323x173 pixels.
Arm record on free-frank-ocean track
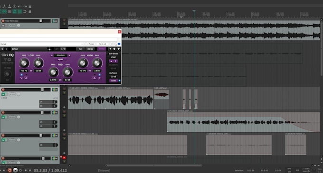click(3, 21)
